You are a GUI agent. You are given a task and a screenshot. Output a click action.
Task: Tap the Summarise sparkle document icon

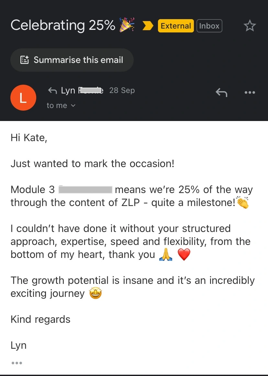coord(25,60)
